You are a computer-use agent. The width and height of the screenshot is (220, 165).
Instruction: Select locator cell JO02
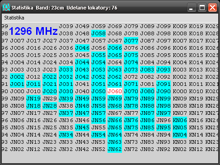coord(17,77)
